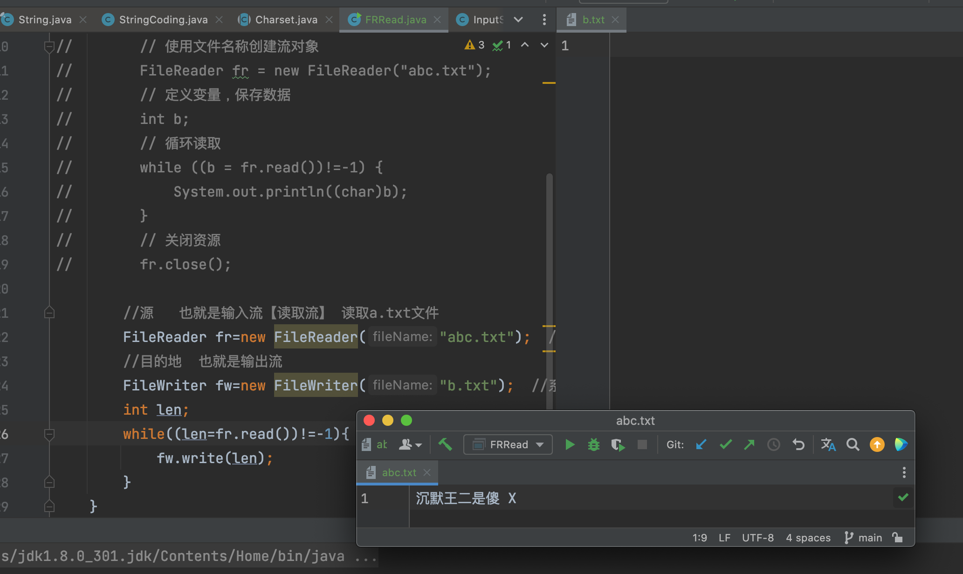The image size is (963, 574).
Task: Build project with the hammer icon
Action: [x=445, y=444]
